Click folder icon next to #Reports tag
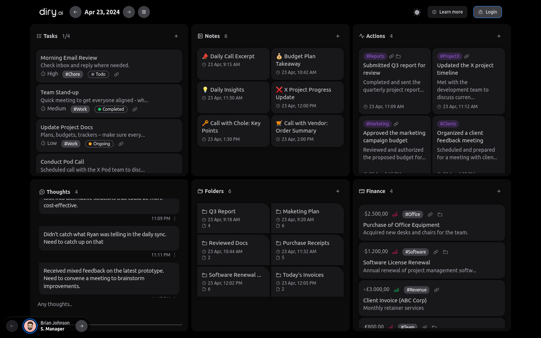 pos(398,56)
